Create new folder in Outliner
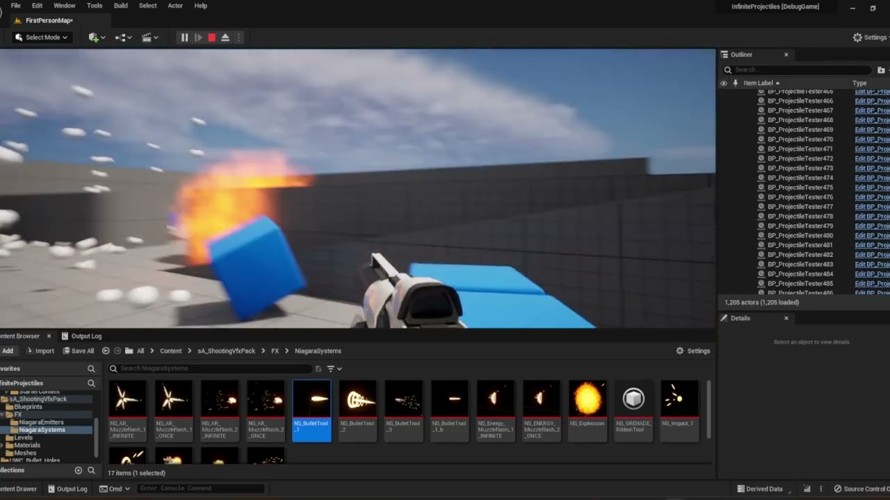Screen dimensions: 890x500 coord(881,69)
